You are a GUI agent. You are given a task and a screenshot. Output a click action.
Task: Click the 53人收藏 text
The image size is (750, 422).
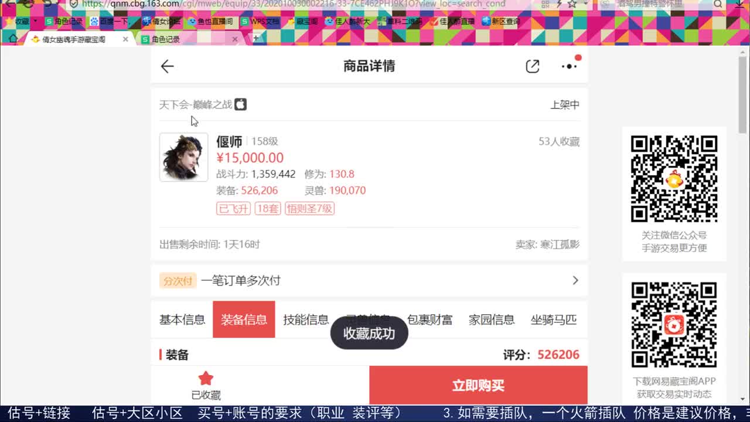[559, 141]
